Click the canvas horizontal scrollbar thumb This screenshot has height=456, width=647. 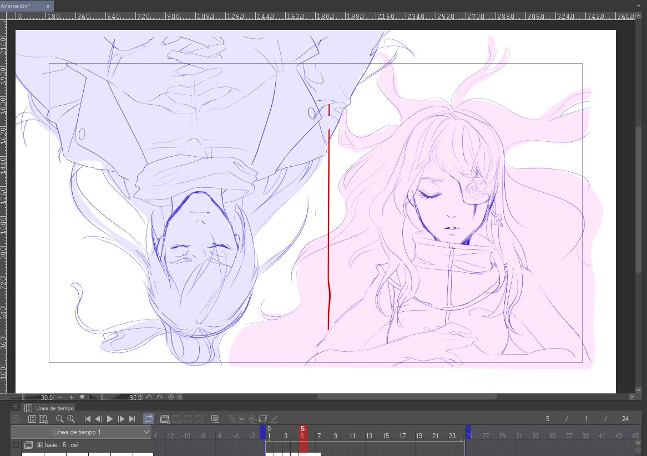tap(407, 397)
